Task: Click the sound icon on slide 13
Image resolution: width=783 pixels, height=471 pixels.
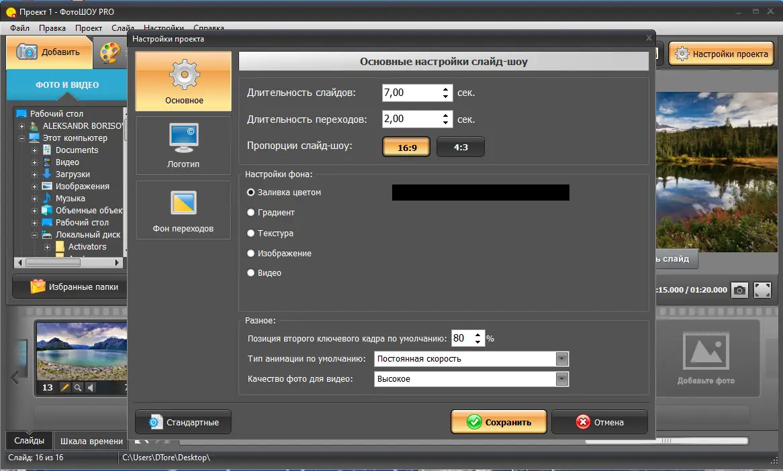Action: pos(91,387)
